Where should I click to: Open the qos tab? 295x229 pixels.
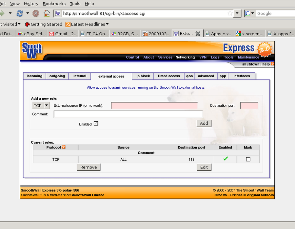189,76
